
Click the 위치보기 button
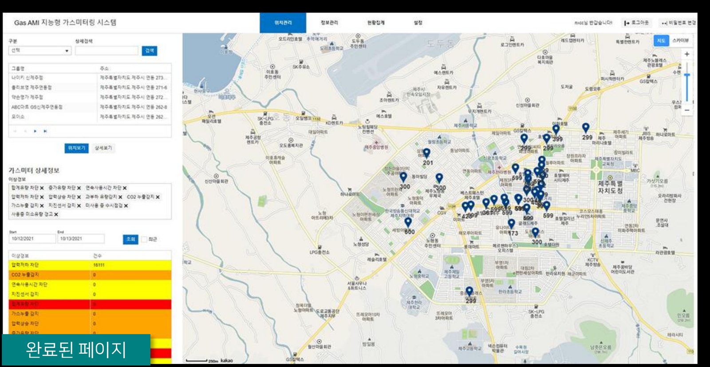point(76,148)
